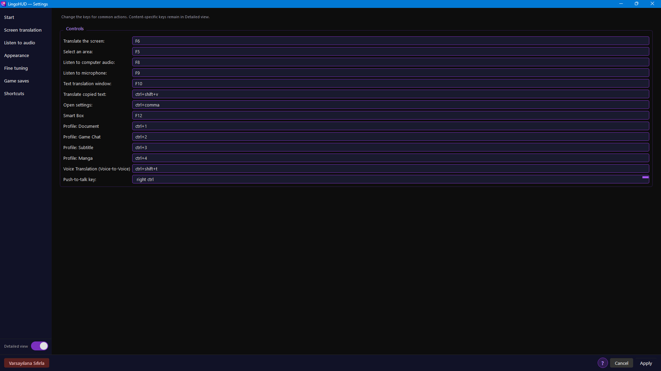Click the Controls group heading

pyautogui.click(x=75, y=29)
